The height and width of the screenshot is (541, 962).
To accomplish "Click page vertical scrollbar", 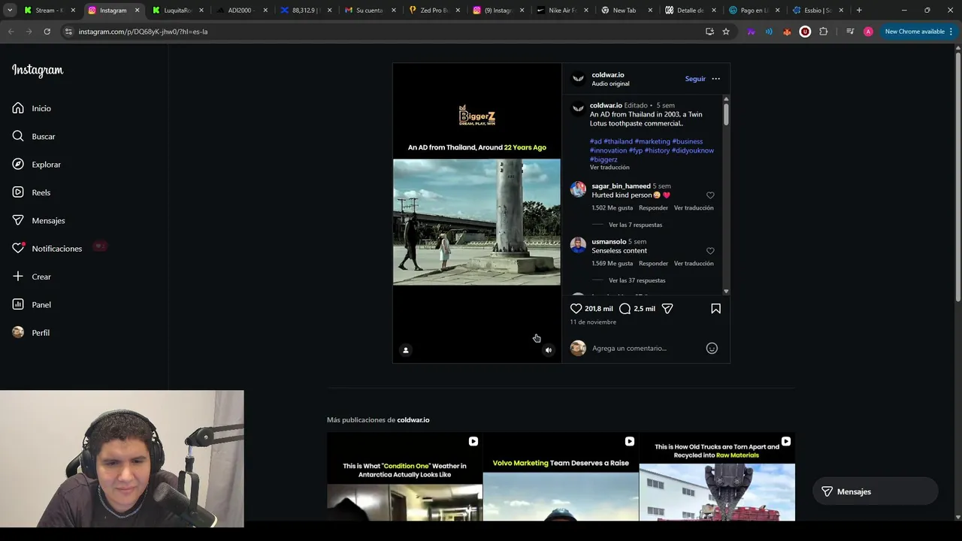I will click(x=957, y=177).
